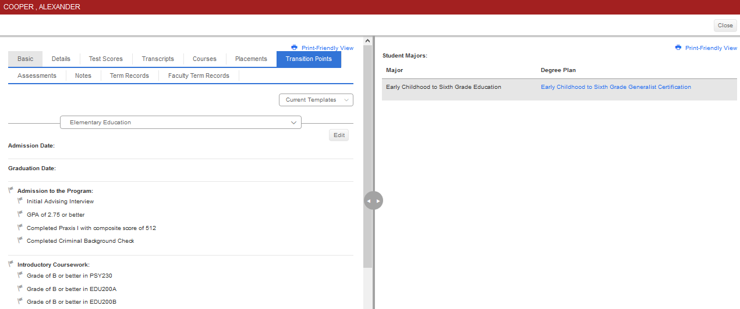This screenshot has height=309, width=740.
Task: Open the Placements tab
Action: (x=251, y=59)
